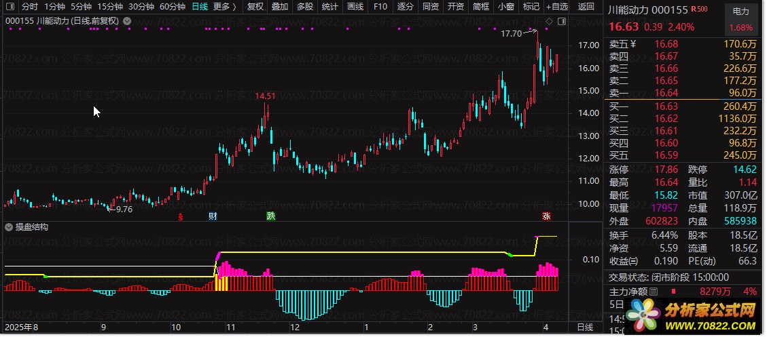Click the 复权 adjustment button
The image size is (767, 337).
[255, 7]
